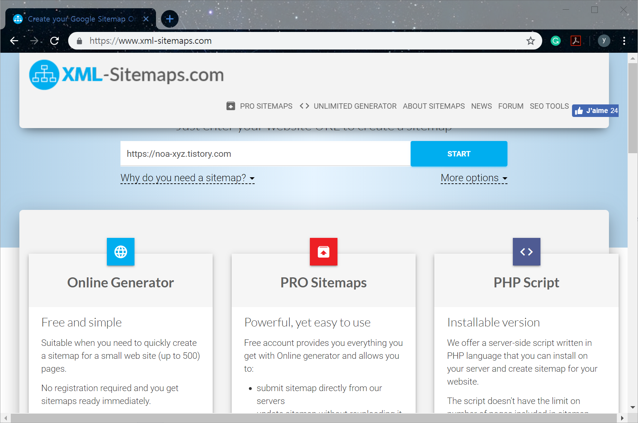This screenshot has height=423, width=638.
Task: Expand 'Why do you need a sitemap?'
Action: (x=188, y=178)
